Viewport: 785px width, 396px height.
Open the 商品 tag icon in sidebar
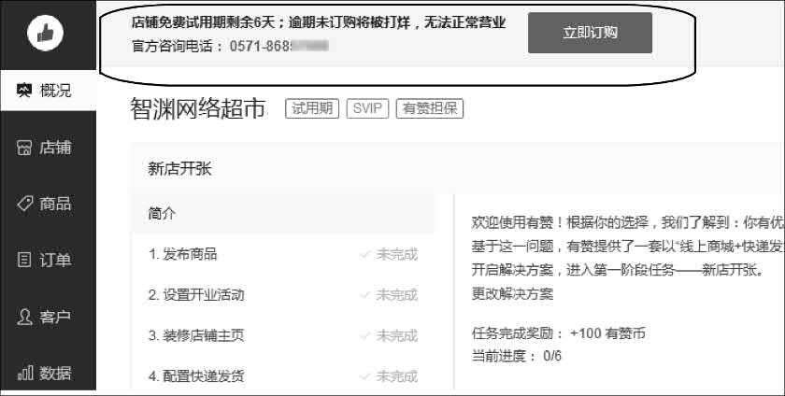point(24,204)
